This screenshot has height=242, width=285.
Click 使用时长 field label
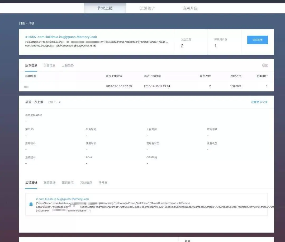click(91, 143)
